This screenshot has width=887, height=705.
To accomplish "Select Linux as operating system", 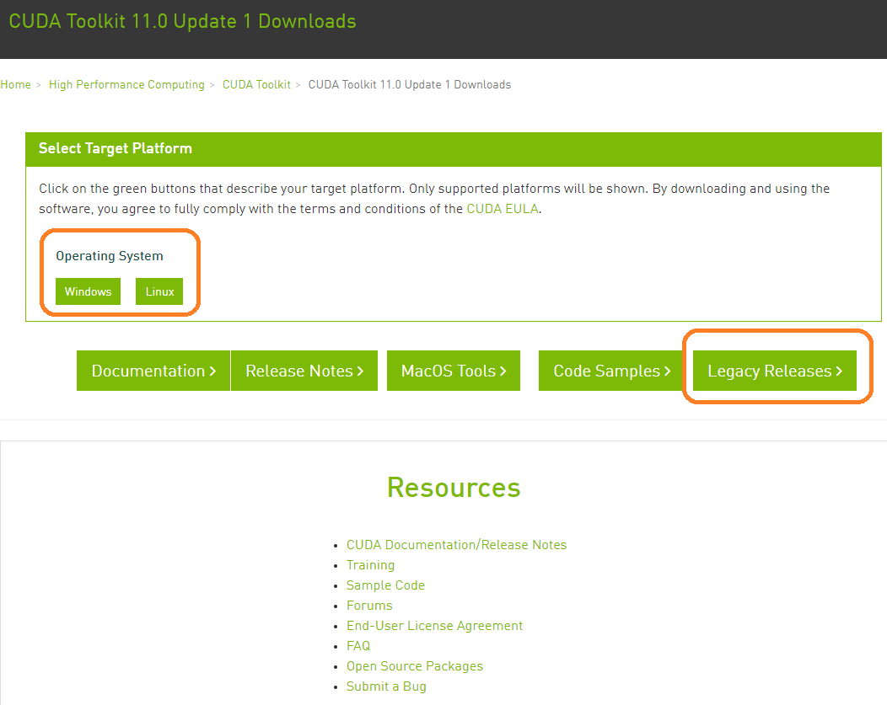I will pyautogui.click(x=159, y=291).
